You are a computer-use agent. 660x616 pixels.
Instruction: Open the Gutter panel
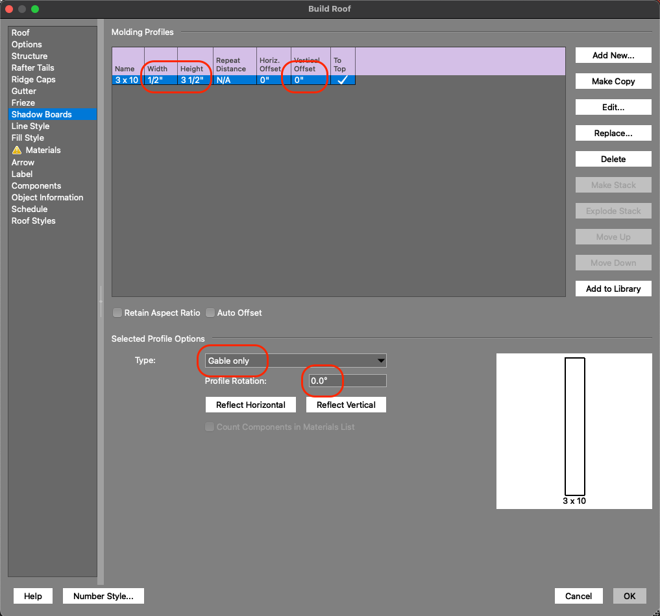[24, 91]
